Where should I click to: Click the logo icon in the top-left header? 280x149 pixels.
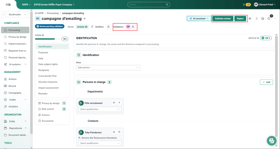point(8,4)
